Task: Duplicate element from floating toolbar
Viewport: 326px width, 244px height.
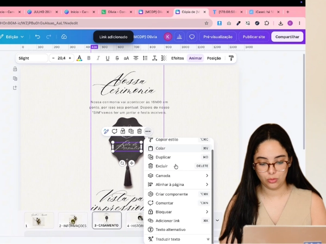Action: point(131,131)
